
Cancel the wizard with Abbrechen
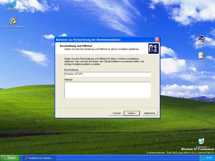coord(149,113)
